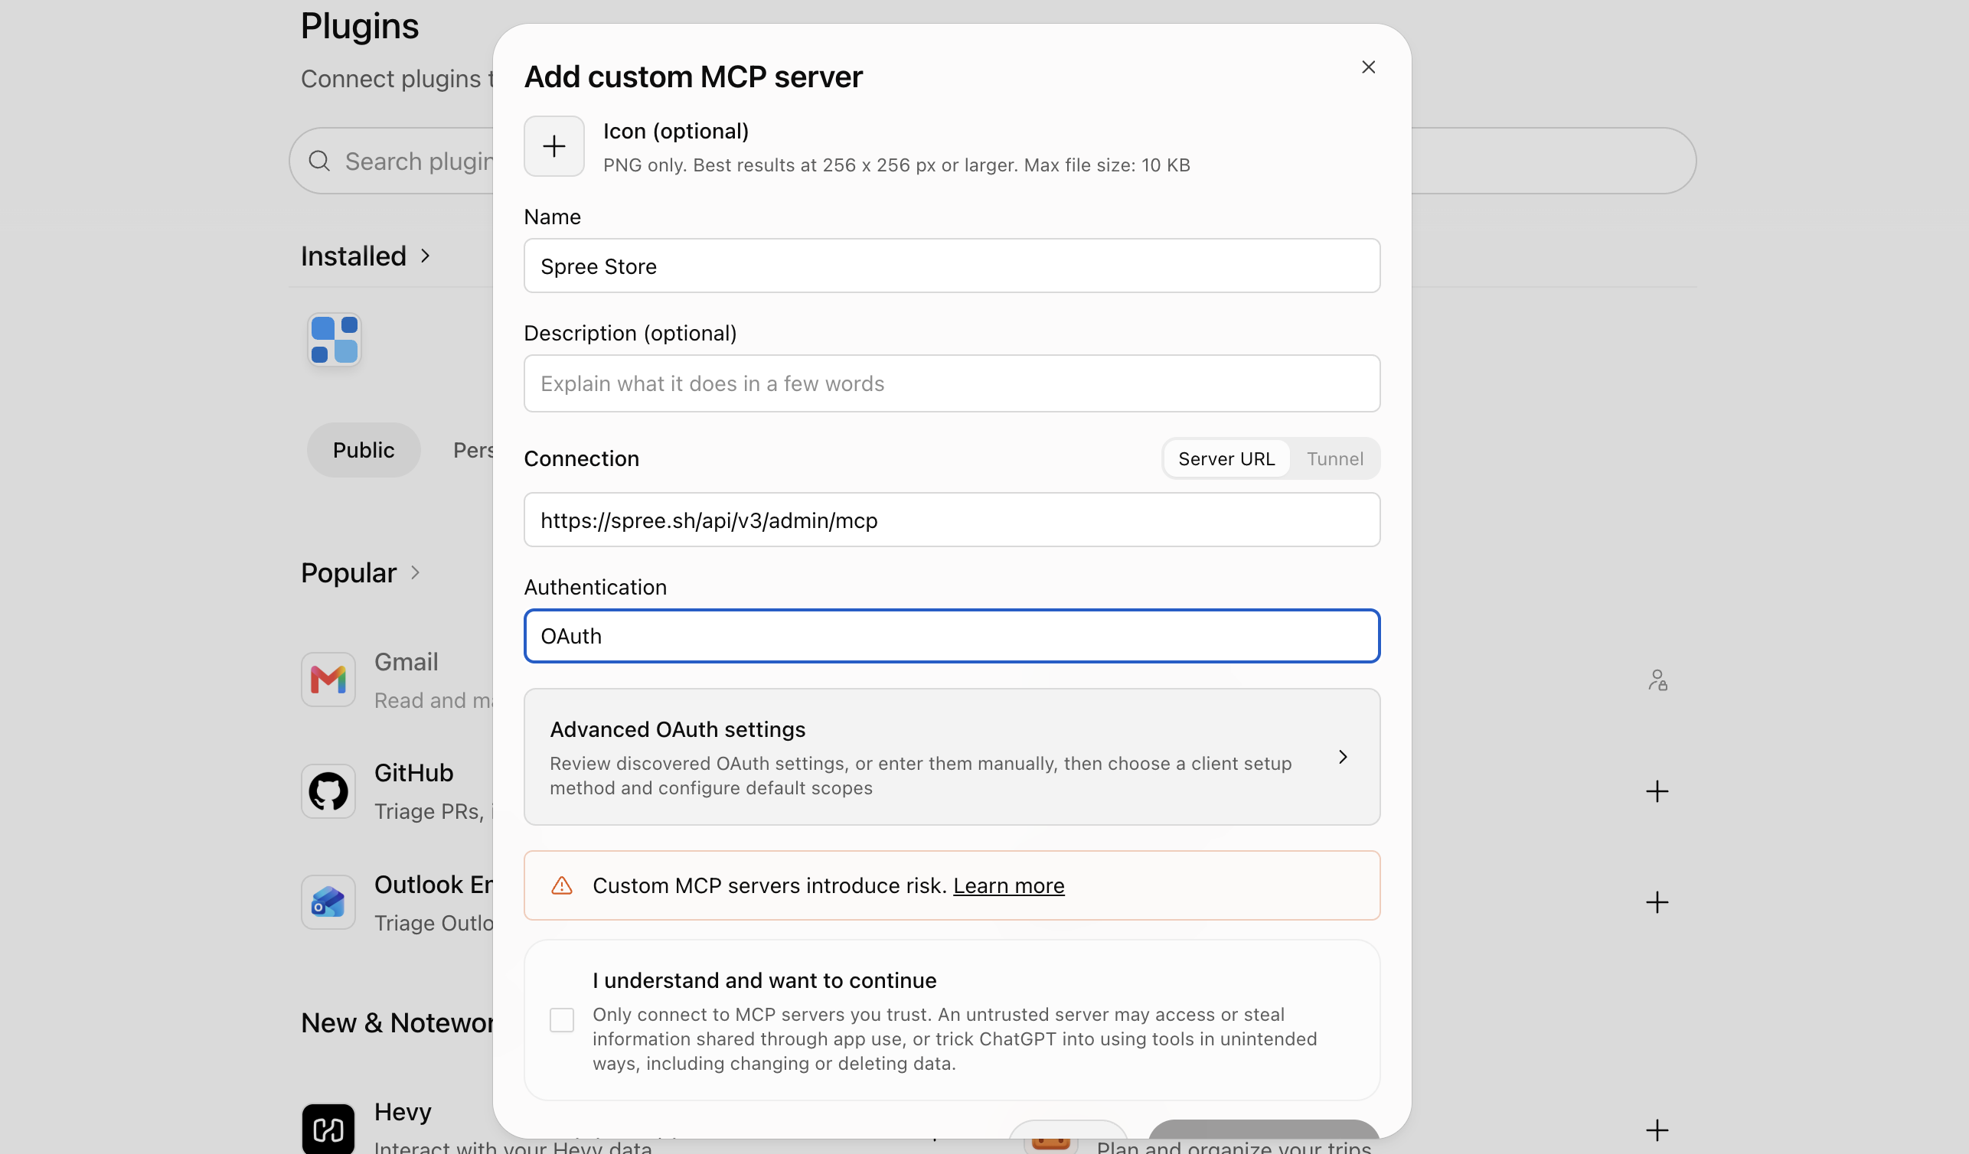Select the Public tab
Image resolution: width=1969 pixels, height=1154 pixels.
click(364, 450)
